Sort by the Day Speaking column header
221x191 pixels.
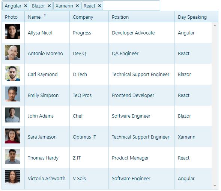[x=193, y=17]
